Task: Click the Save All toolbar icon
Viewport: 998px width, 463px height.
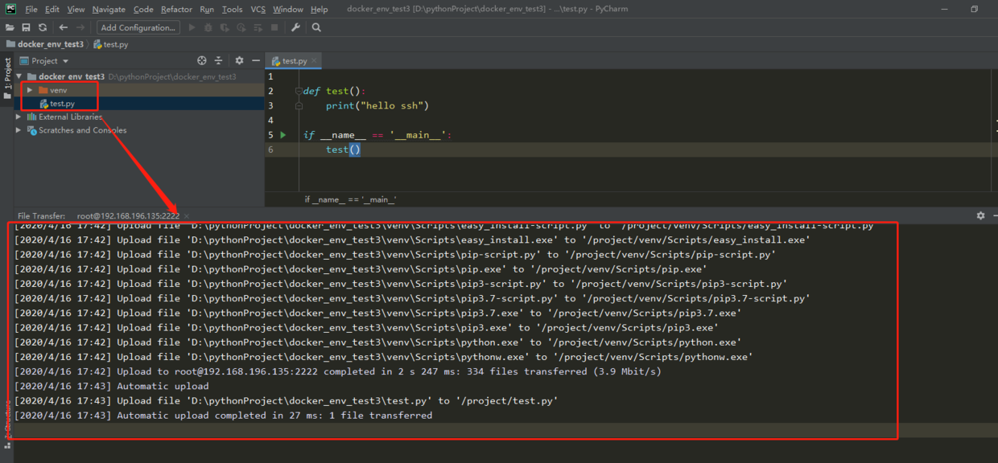Action: pyautogui.click(x=27, y=27)
